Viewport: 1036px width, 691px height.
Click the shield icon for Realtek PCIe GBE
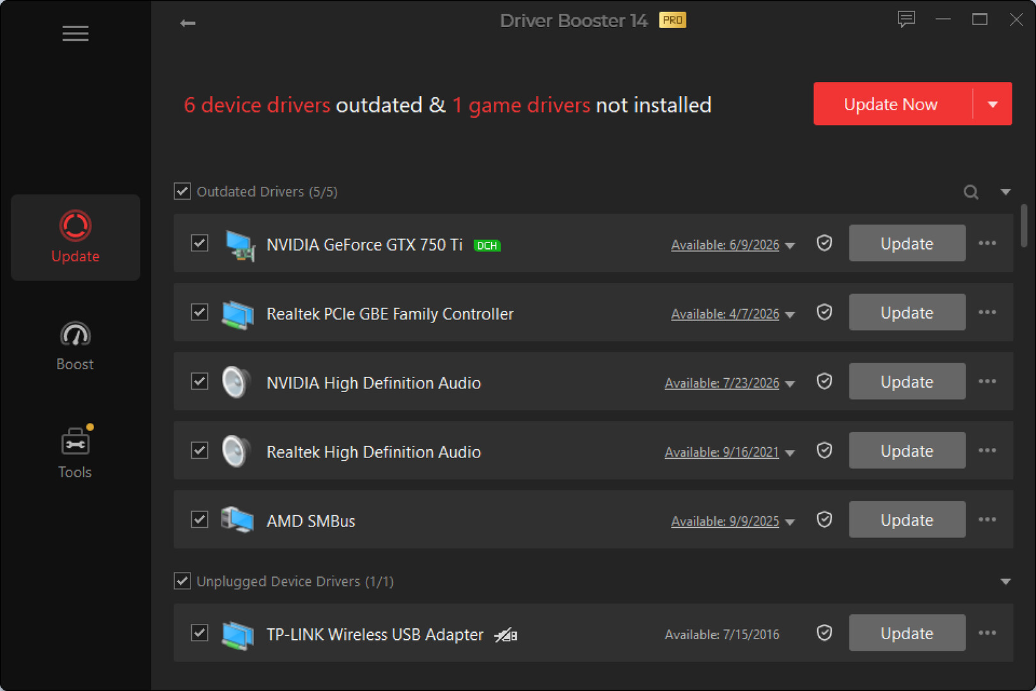pyautogui.click(x=824, y=312)
